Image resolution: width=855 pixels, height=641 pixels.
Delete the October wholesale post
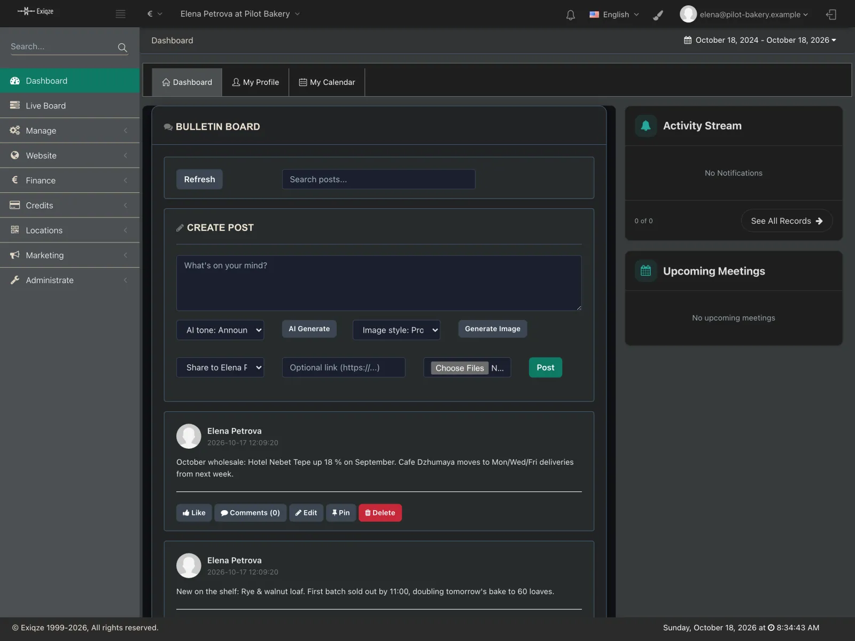tap(380, 513)
